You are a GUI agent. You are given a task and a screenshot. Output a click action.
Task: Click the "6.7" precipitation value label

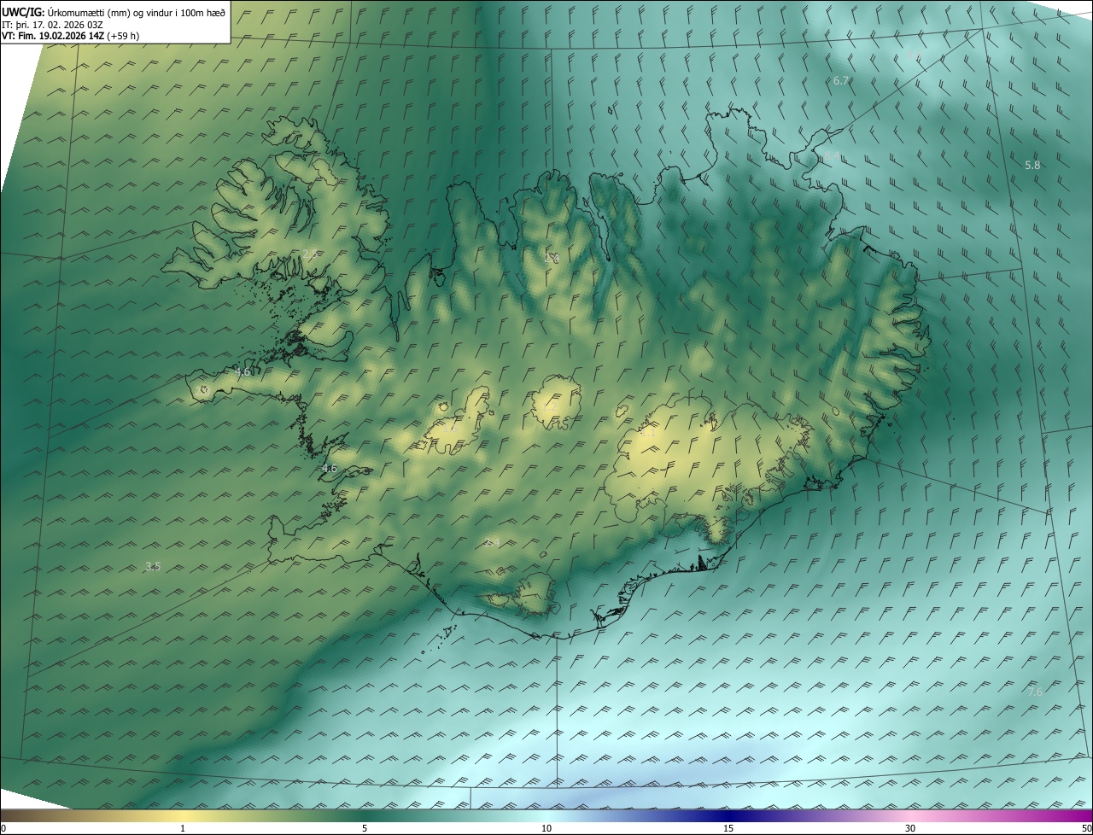point(841,80)
